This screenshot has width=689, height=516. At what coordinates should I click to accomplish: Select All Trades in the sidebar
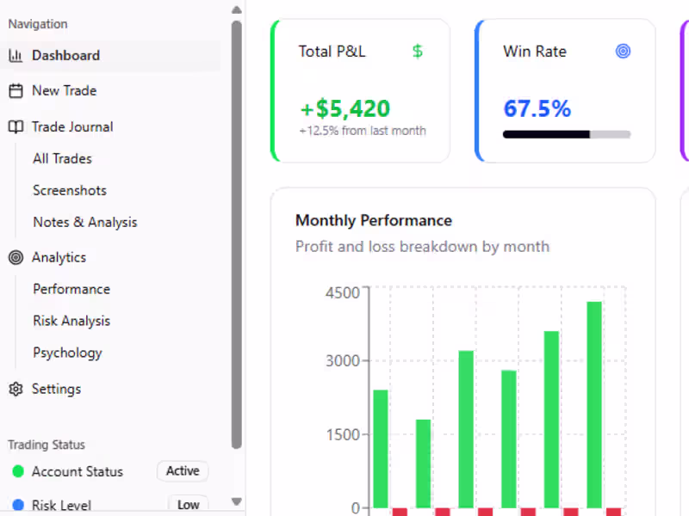point(62,158)
